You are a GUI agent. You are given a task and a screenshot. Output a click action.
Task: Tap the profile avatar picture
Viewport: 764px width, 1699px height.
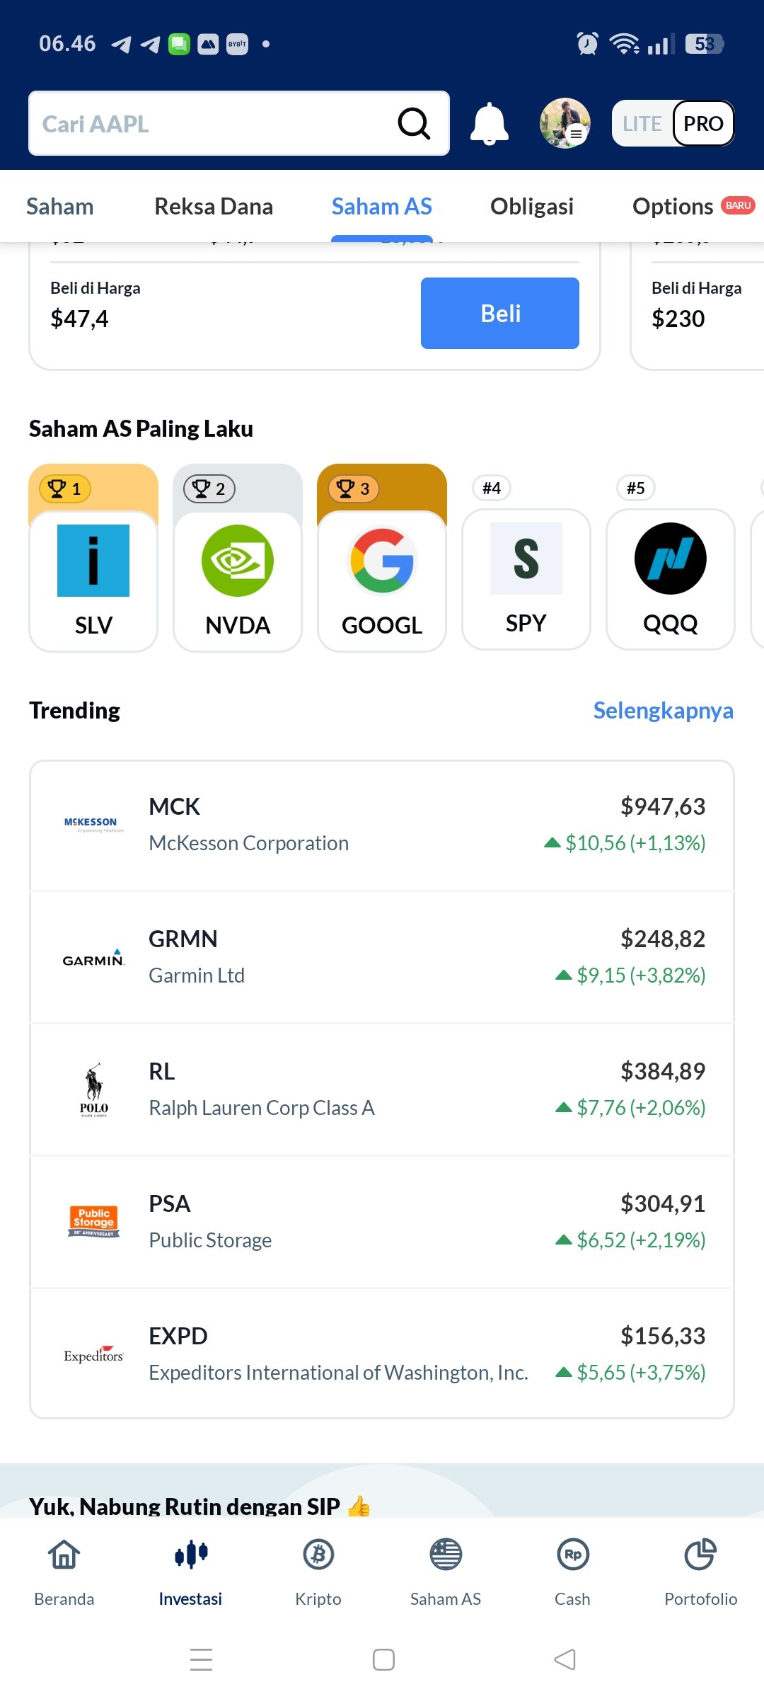pos(565,123)
